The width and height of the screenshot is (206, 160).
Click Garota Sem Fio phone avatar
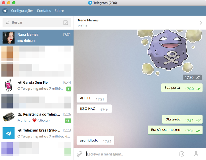coord(8,85)
